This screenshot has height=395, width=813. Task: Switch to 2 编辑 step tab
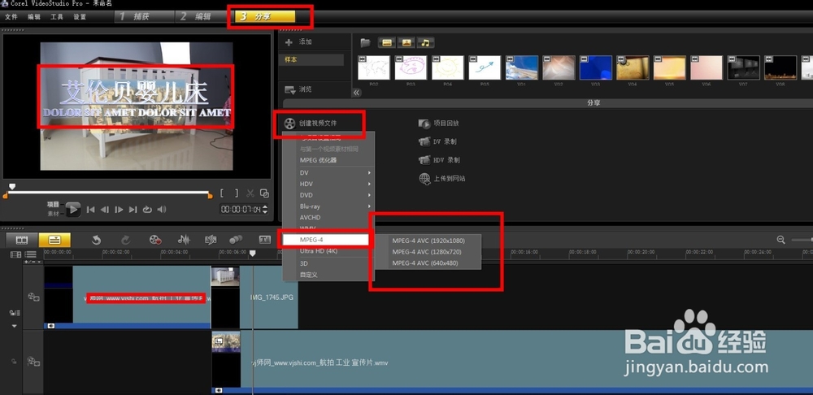(205, 16)
